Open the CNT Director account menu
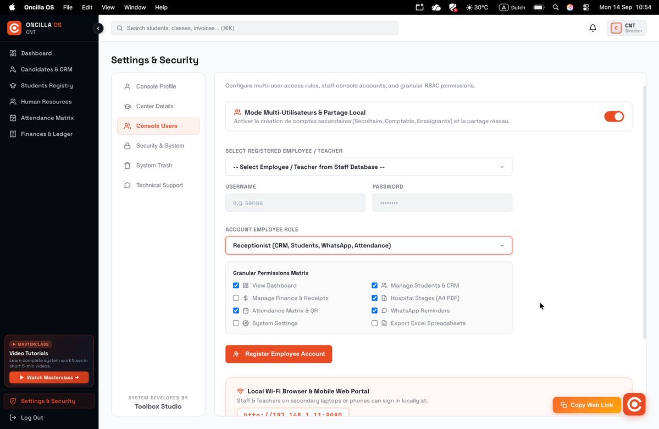Image resolution: width=659 pixels, height=429 pixels. tap(626, 28)
